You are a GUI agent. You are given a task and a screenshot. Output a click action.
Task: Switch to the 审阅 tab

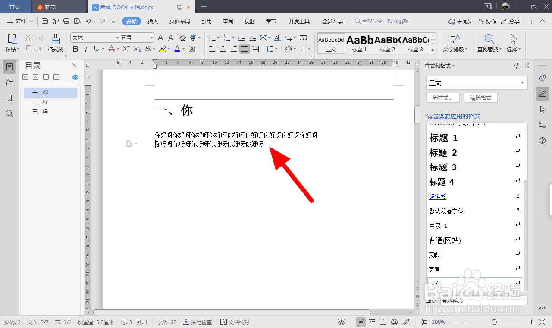pyautogui.click(x=228, y=21)
